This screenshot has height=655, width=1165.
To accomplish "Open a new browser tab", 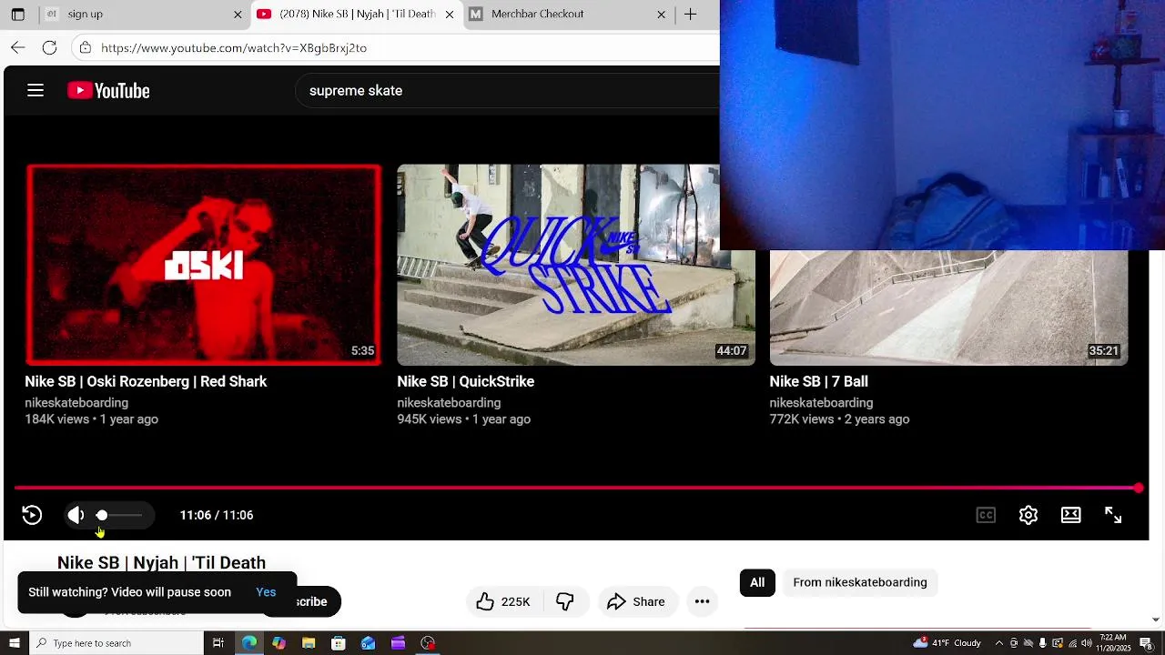I will [x=691, y=14].
